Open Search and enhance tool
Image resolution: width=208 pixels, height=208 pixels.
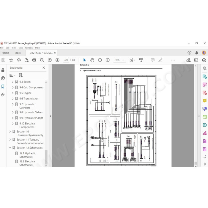coord(204,68)
